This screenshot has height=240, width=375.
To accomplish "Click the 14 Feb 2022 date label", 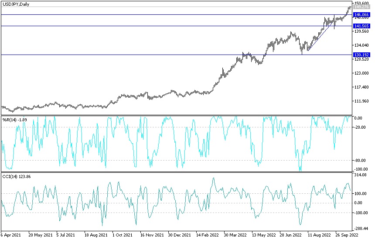I will pos(208,235).
